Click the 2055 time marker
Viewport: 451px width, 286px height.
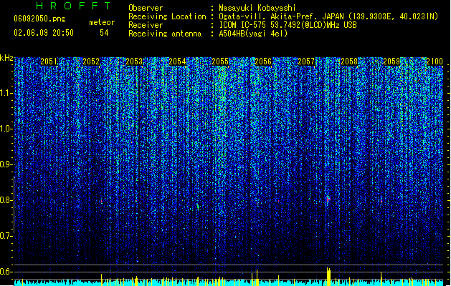tap(220, 61)
